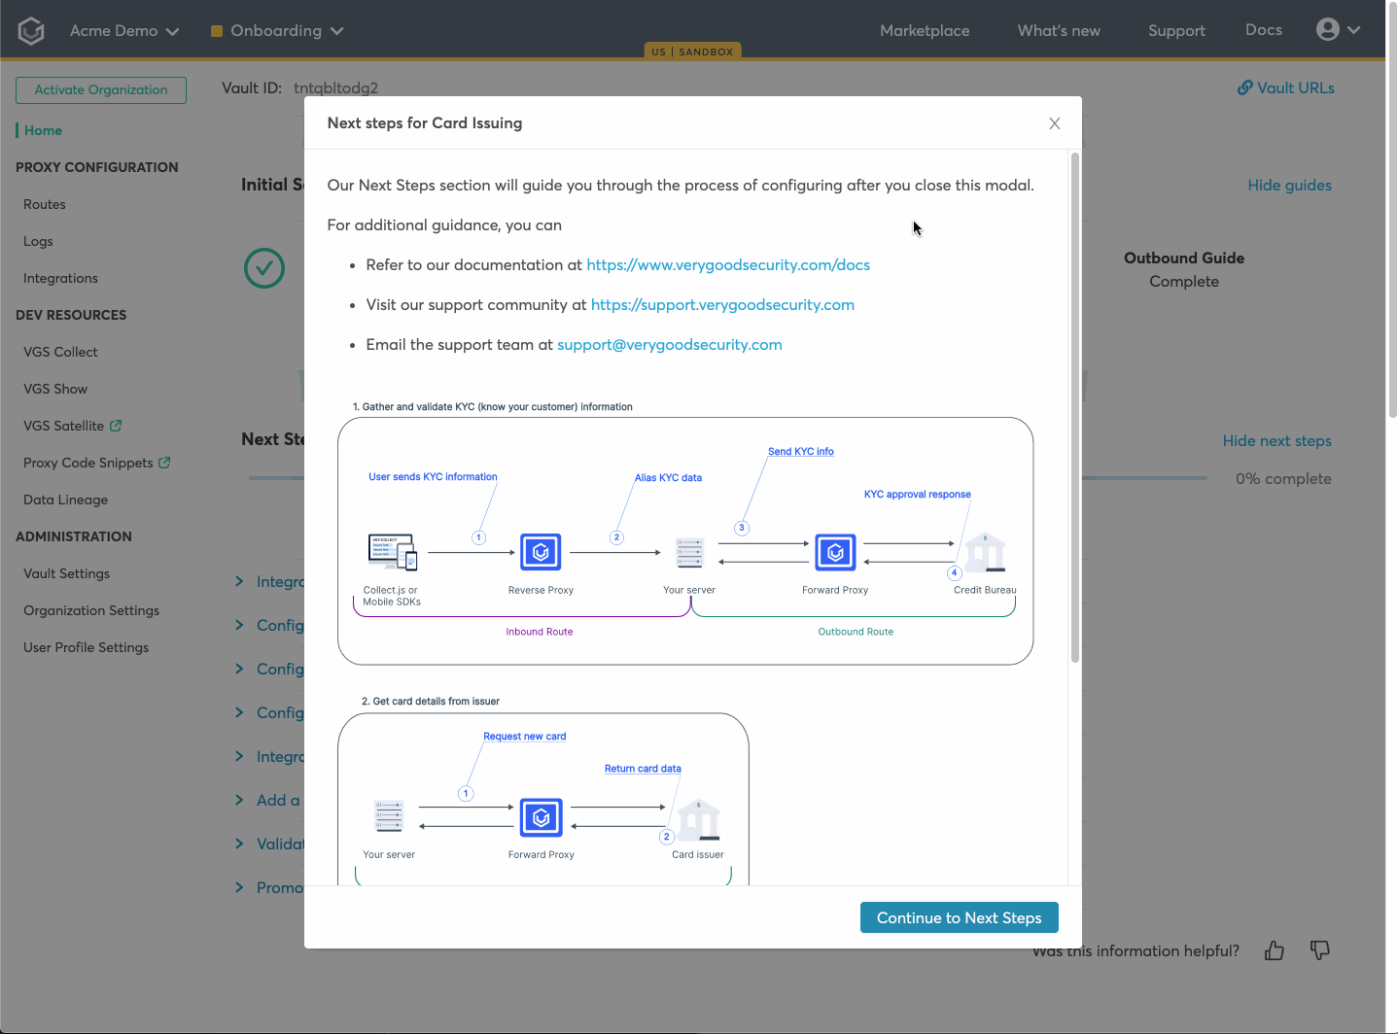Open Support in the top navigation
The image size is (1398, 1034).
(x=1176, y=31)
